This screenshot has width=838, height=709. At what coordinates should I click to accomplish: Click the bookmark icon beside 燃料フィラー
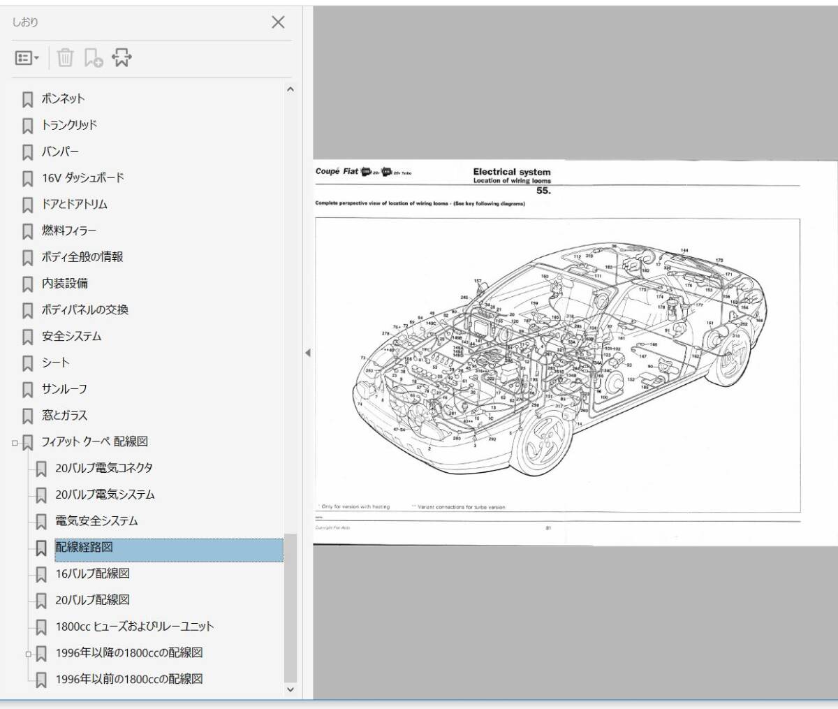tap(28, 231)
